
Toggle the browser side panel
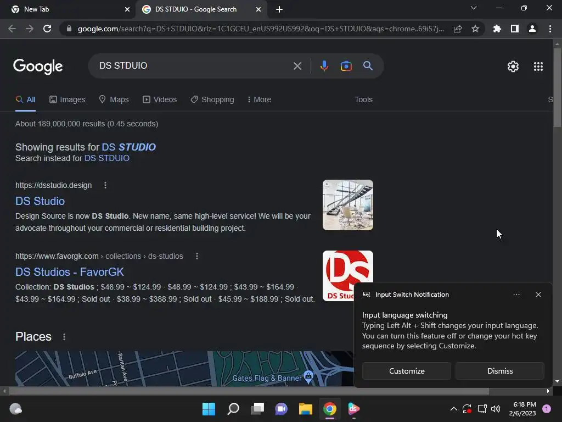point(515,29)
